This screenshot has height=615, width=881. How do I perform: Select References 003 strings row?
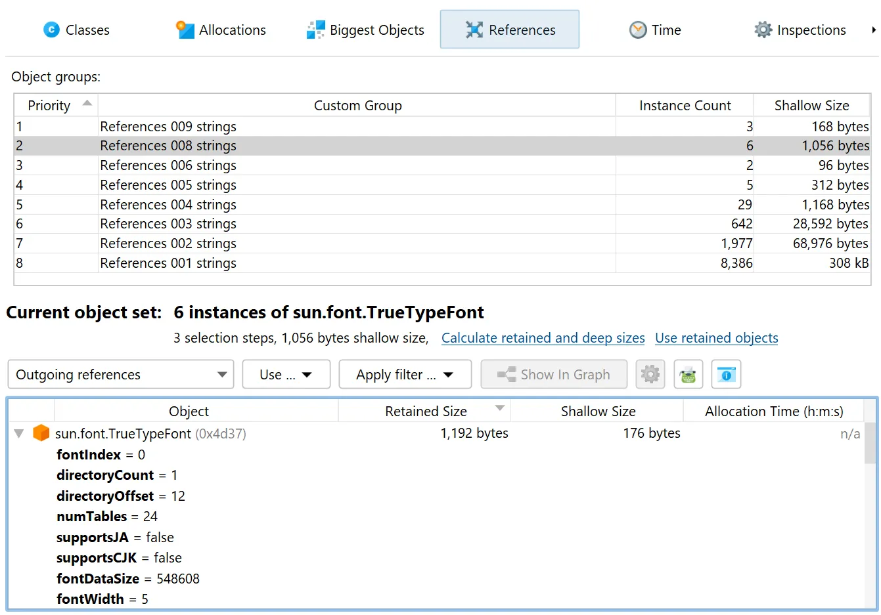442,224
